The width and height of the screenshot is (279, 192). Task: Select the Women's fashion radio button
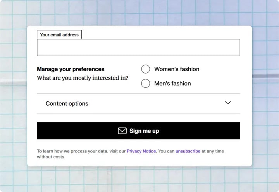(x=145, y=69)
